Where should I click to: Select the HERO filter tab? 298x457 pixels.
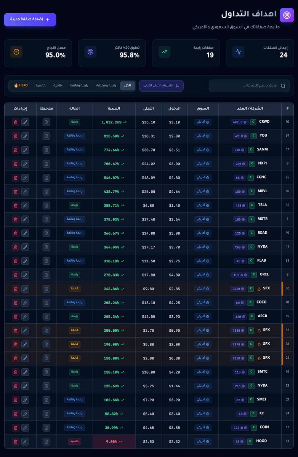coord(21,86)
